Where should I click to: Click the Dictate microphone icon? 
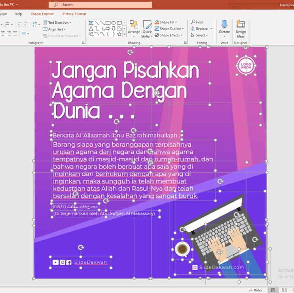click(x=224, y=27)
